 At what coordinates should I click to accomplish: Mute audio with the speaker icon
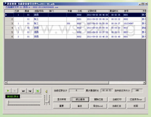[x=46, y=91]
